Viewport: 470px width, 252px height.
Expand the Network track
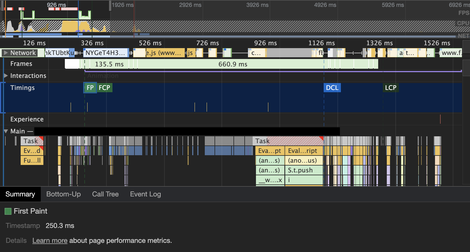(6, 53)
